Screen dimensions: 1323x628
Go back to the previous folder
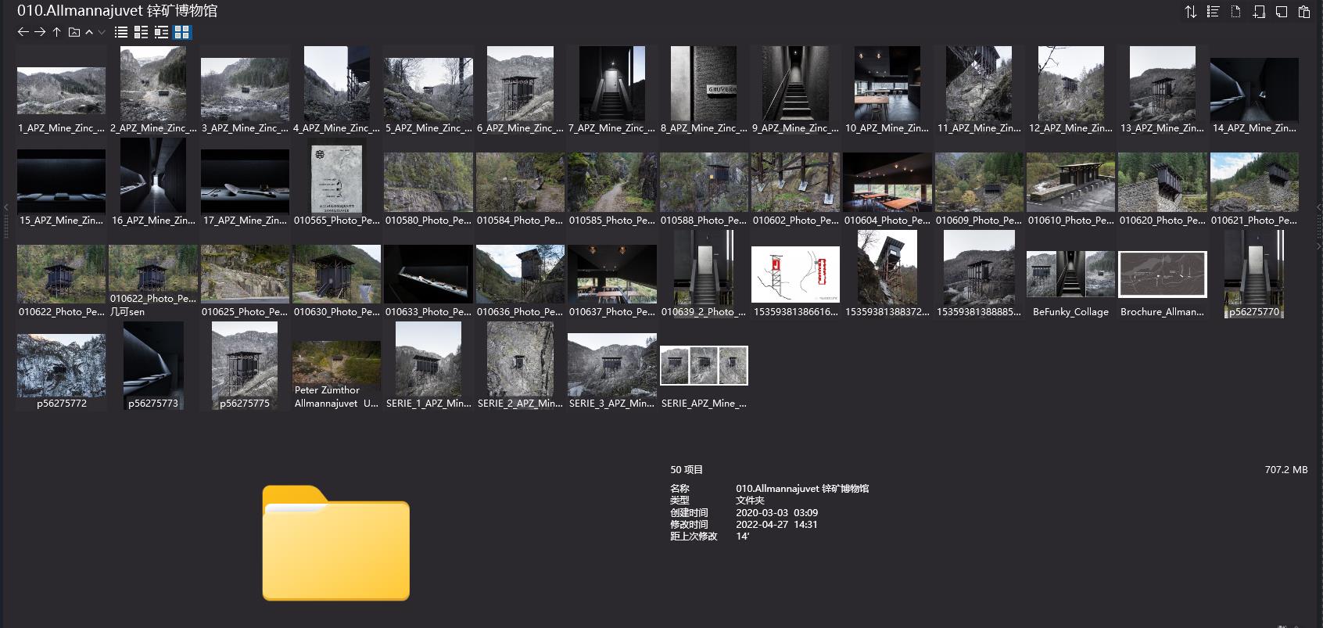(x=23, y=32)
